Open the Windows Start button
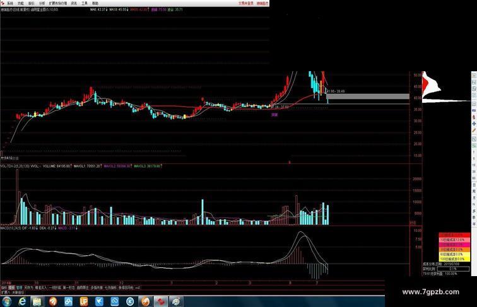Image resolution: width=477 pixels, height=307 pixels. tap(6, 301)
